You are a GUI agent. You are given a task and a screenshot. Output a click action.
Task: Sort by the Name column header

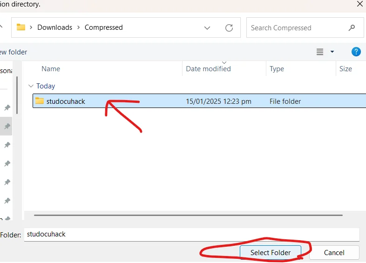pyautogui.click(x=51, y=69)
